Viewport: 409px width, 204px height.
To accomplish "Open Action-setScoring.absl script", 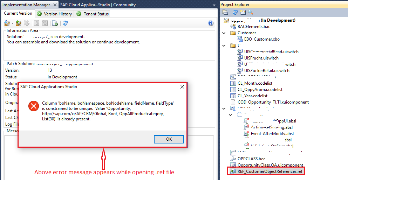I will click(272, 127).
